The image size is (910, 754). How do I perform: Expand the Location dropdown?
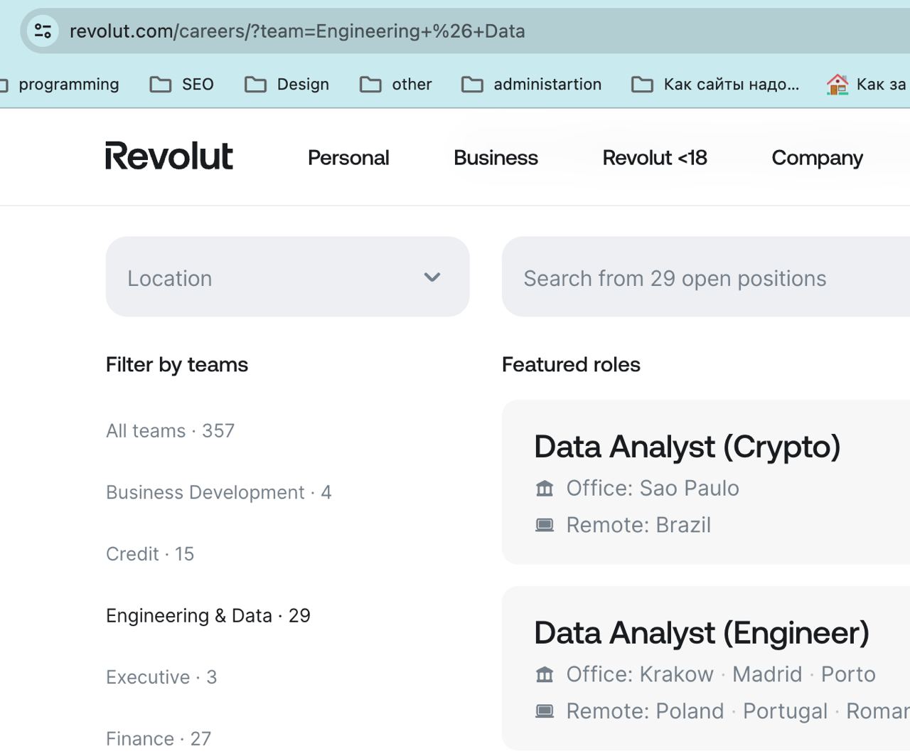point(287,277)
